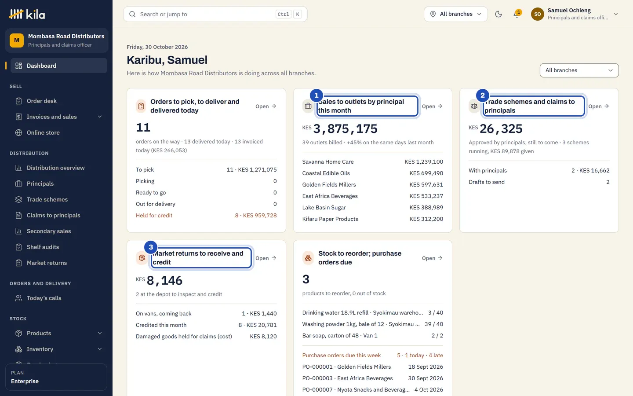Go to Dashboard in sidebar

click(x=59, y=66)
